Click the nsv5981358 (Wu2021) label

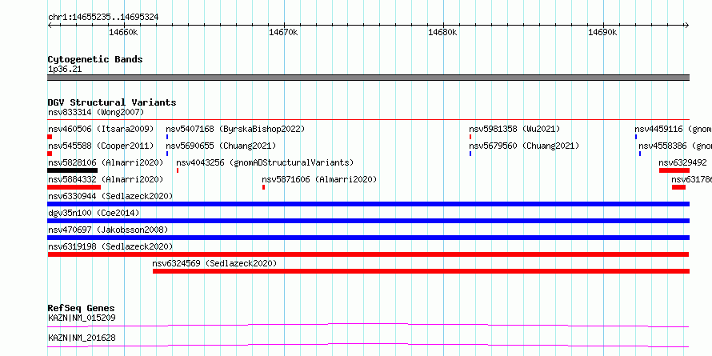(514, 129)
